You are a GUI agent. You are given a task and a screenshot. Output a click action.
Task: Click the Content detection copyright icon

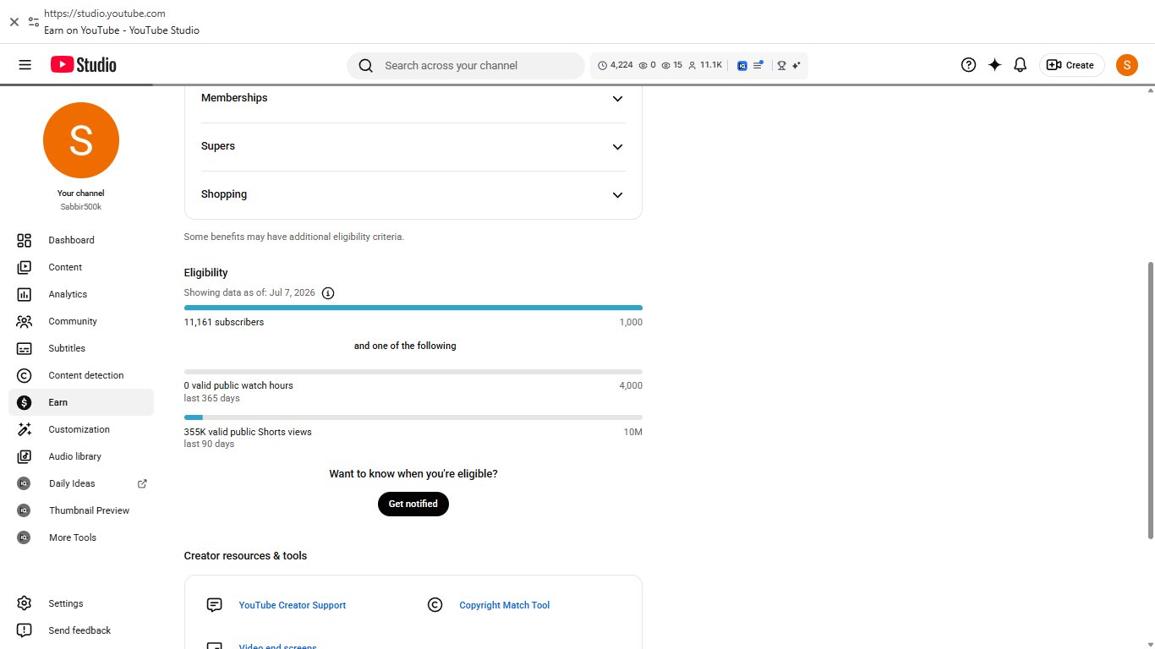click(25, 375)
